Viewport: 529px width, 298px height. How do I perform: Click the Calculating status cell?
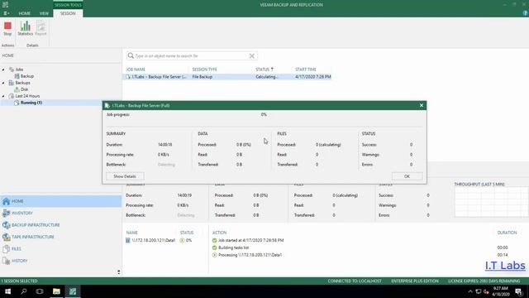(x=266, y=77)
